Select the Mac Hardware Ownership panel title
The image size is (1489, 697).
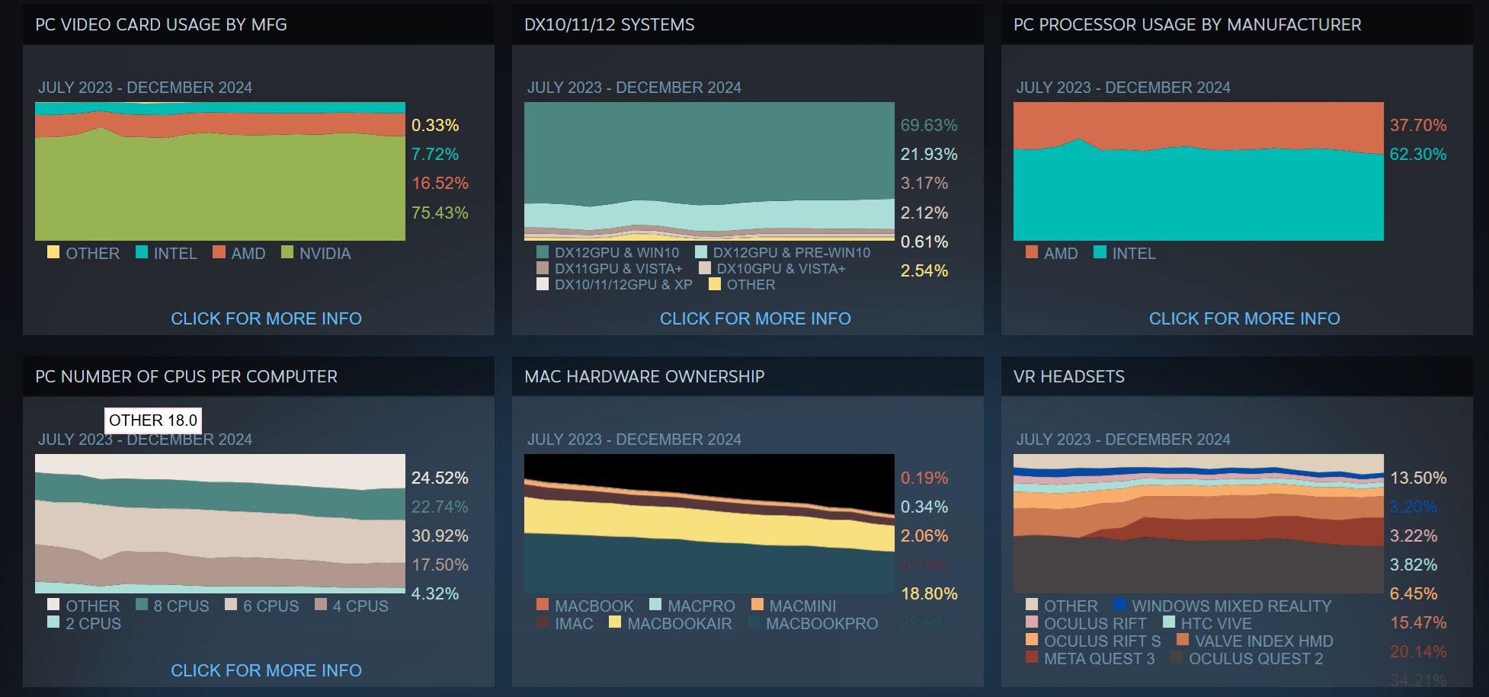pos(644,376)
